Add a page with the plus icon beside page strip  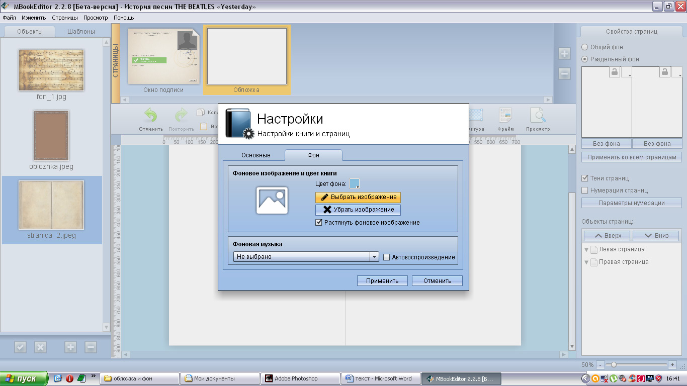[564, 54]
